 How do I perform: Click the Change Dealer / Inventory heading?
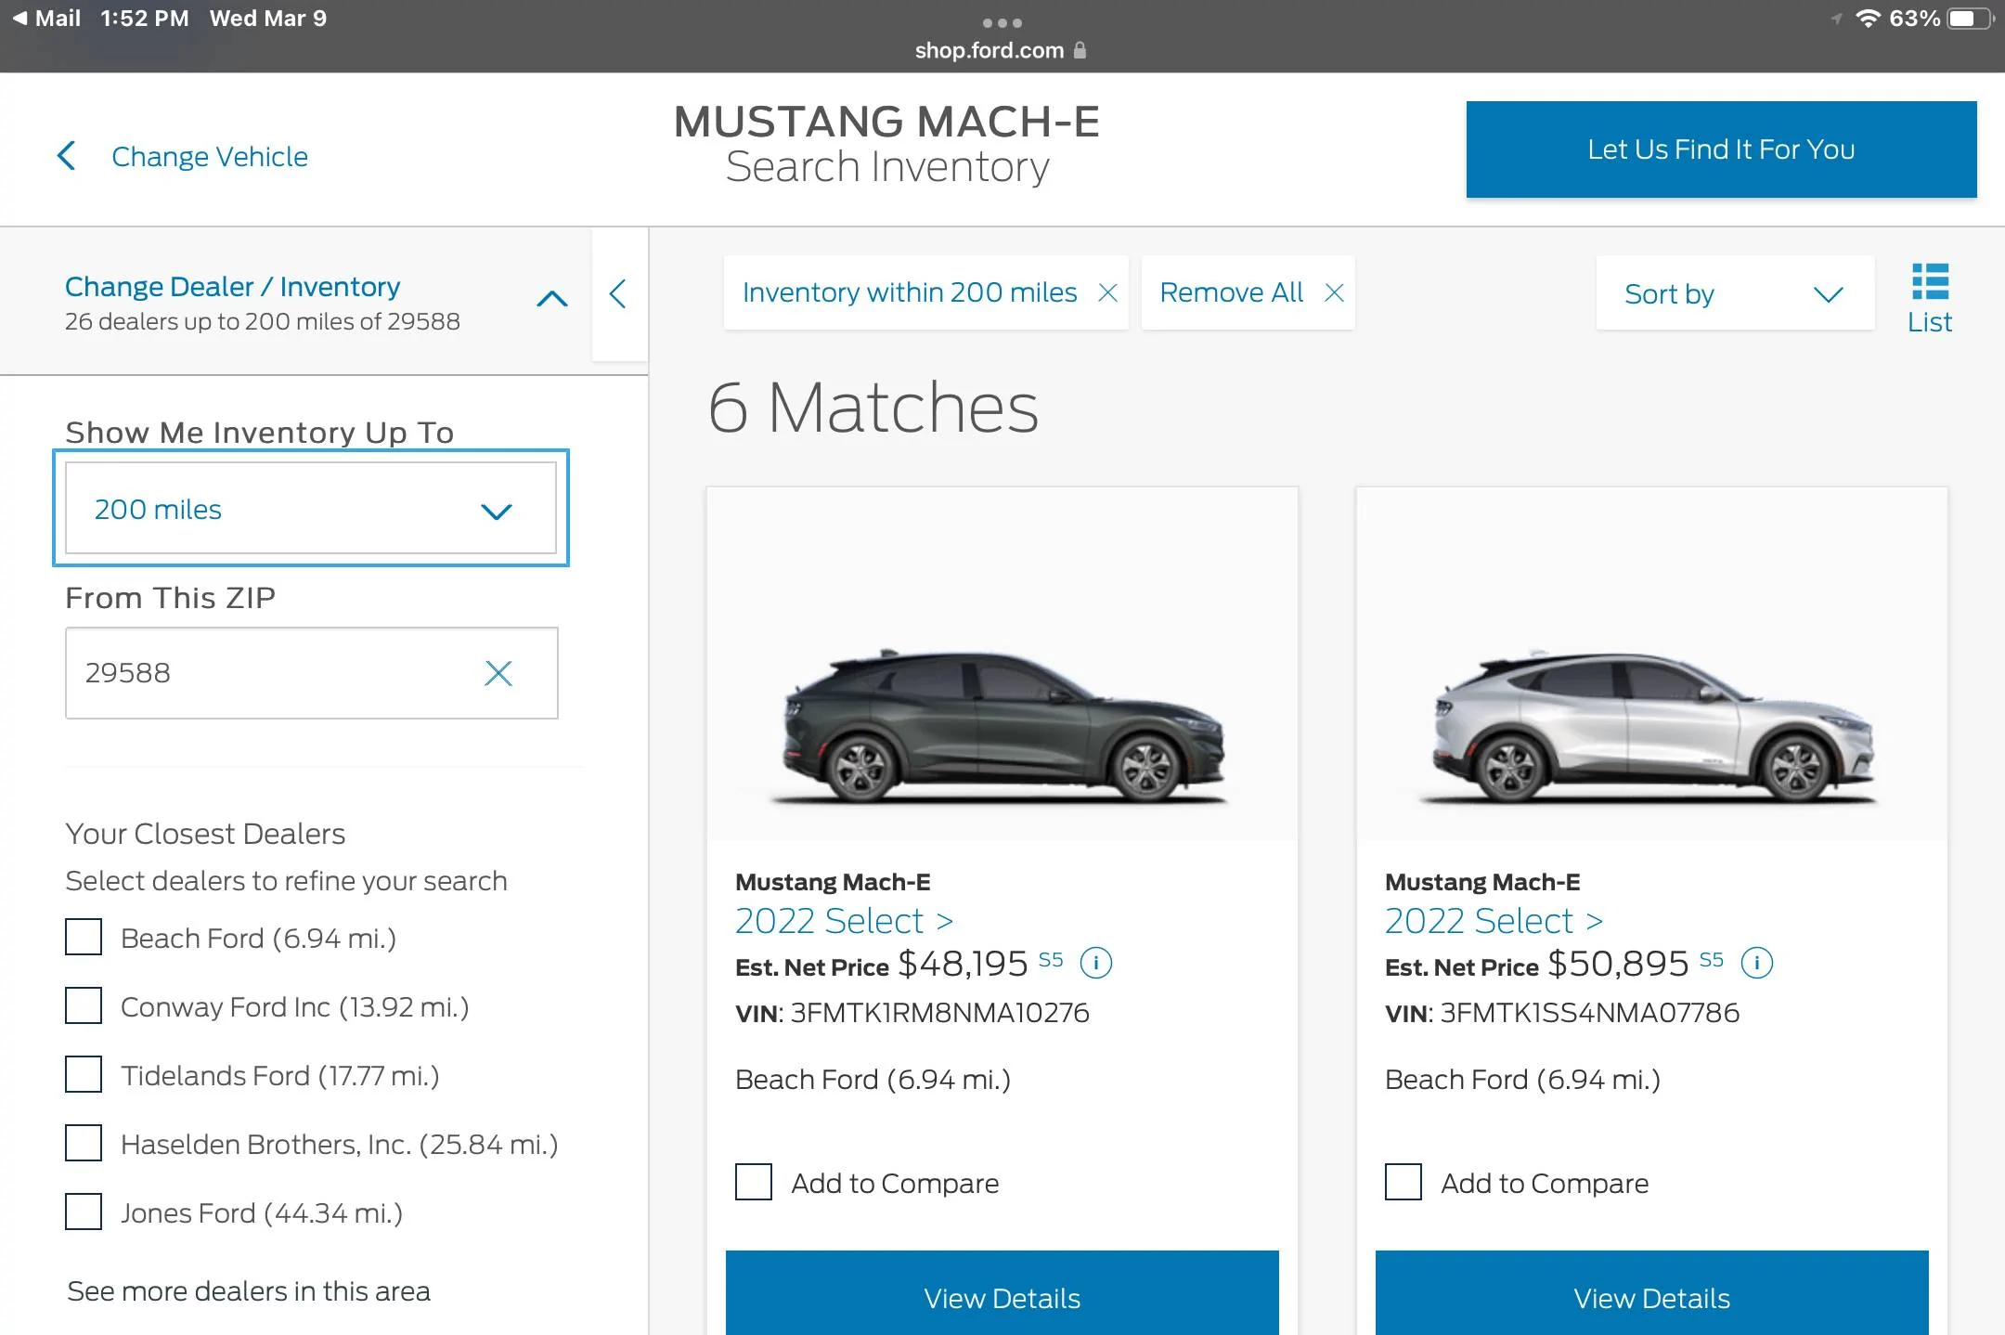tap(232, 287)
